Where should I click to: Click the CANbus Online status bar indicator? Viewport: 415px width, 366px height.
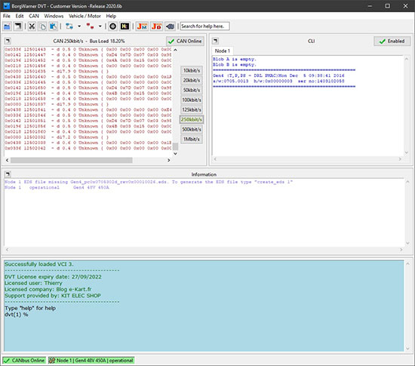(24, 361)
